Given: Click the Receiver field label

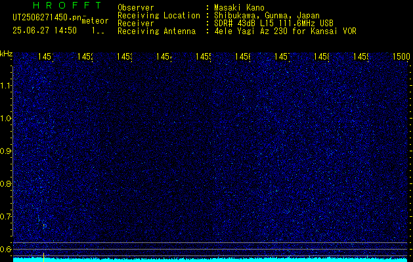Looking at the screenshot, I should pos(136,24).
